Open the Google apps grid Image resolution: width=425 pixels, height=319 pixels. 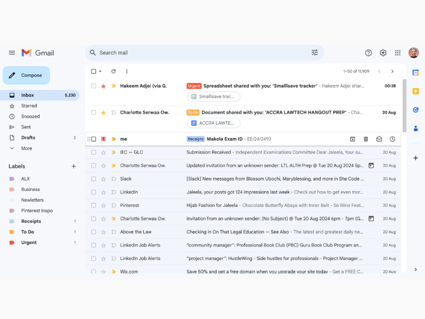(x=397, y=53)
